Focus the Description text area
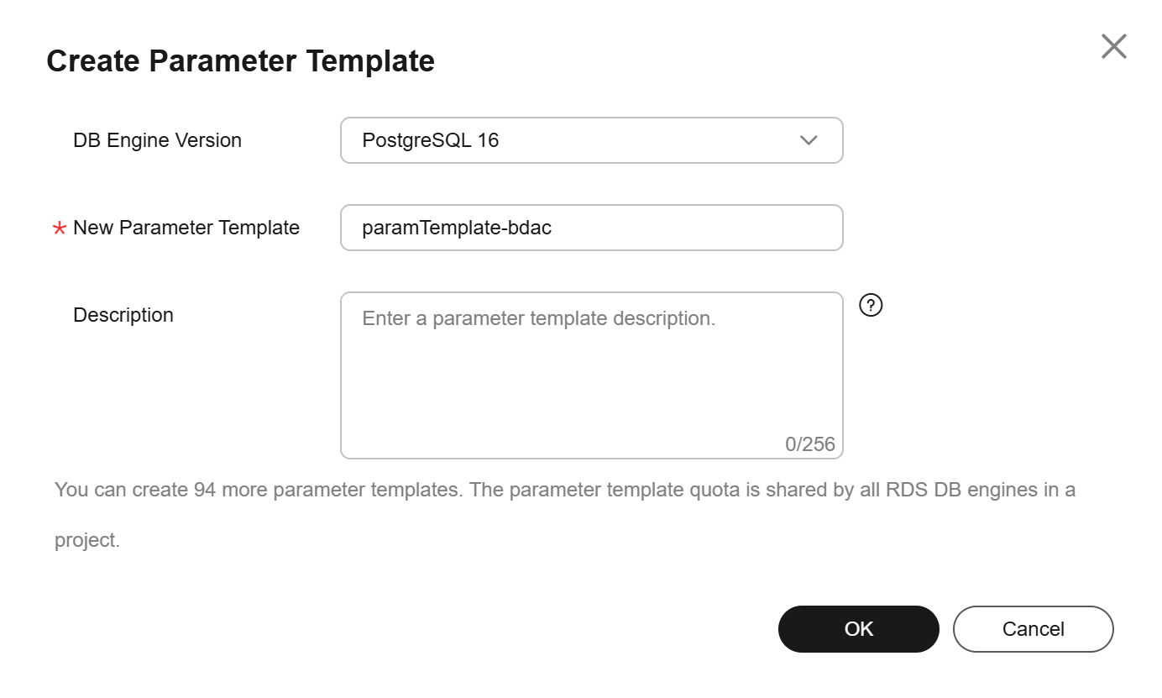1162x698 pixels. point(591,375)
